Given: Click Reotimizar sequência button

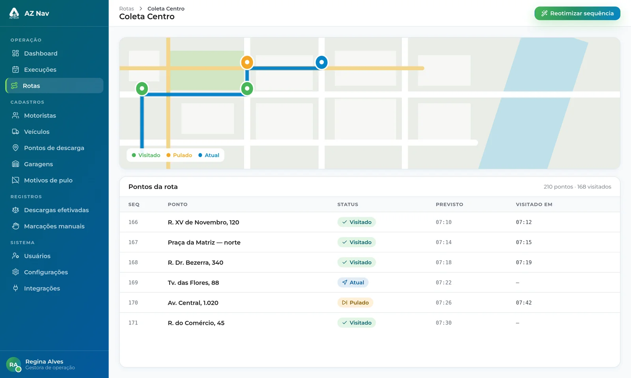Looking at the screenshot, I should click(x=577, y=13).
